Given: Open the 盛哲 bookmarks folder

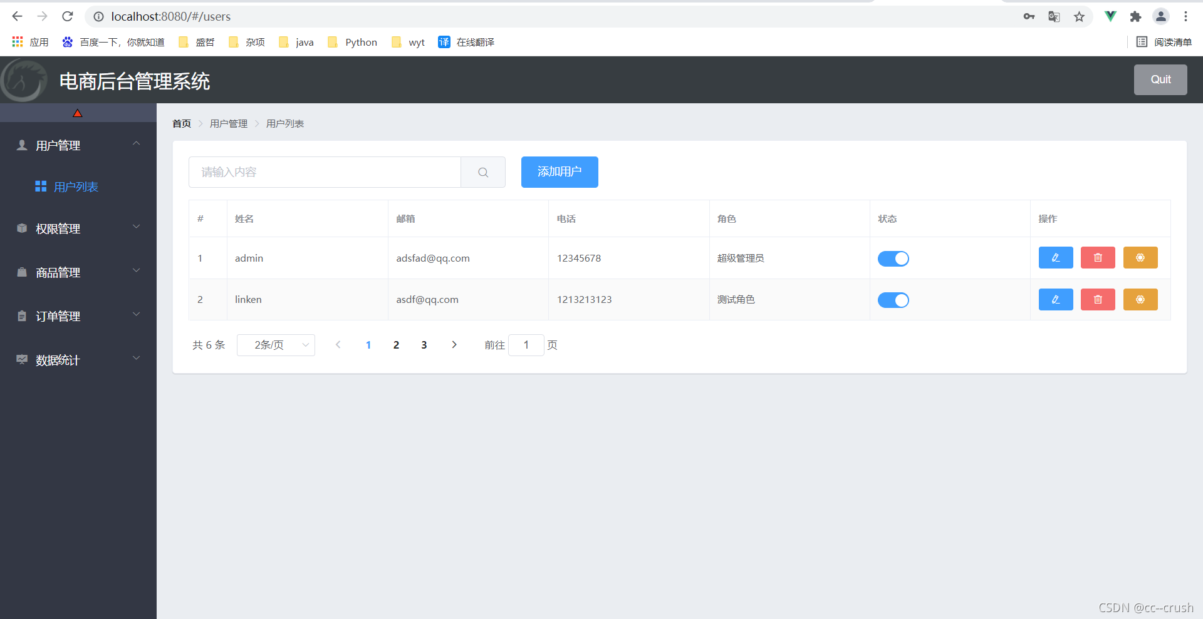Looking at the screenshot, I should [x=196, y=42].
